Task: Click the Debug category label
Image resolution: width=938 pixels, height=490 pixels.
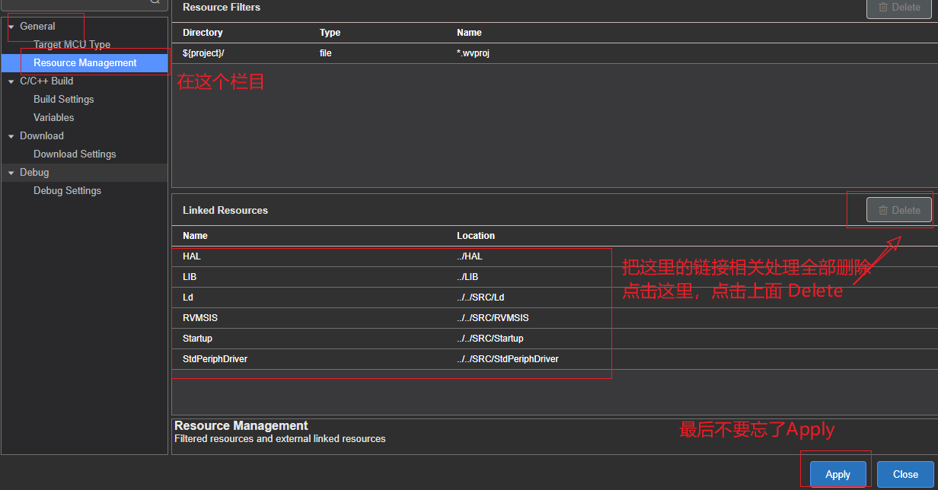Action: coord(34,173)
